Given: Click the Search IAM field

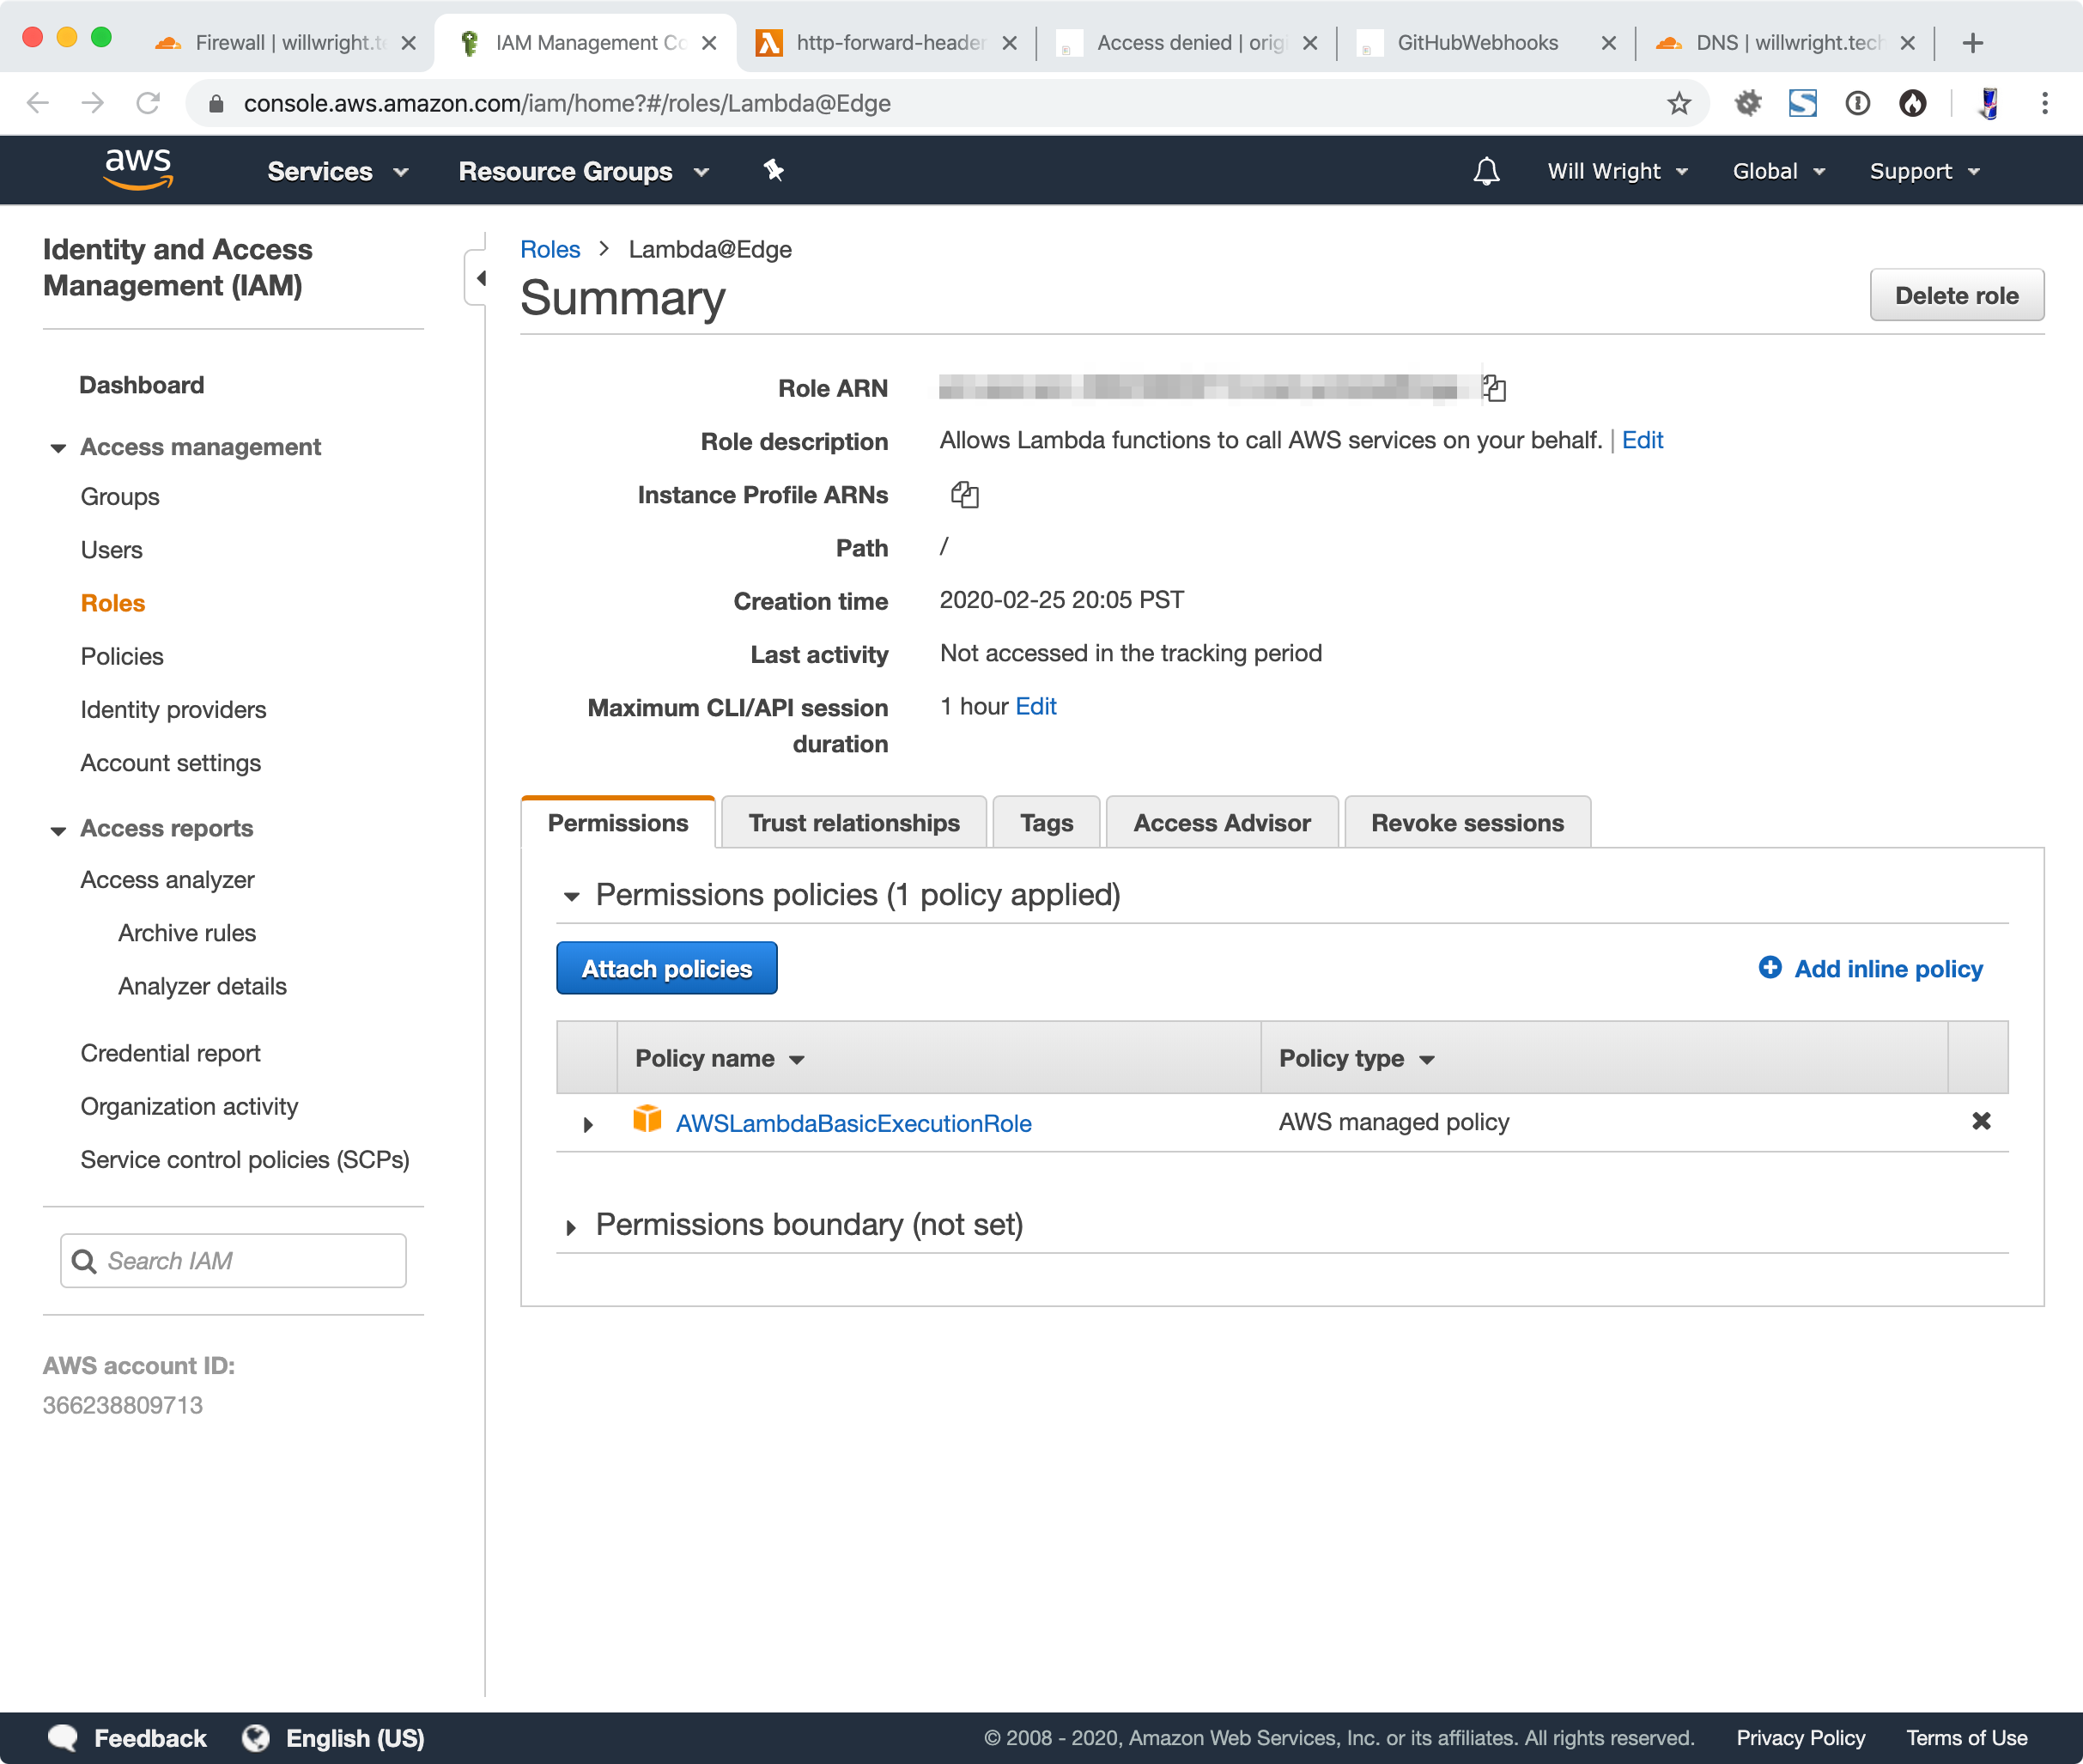Looking at the screenshot, I should [x=234, y=1260].
